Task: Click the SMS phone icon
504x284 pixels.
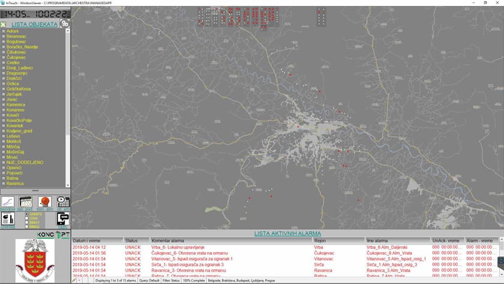Action: pos(63,219)
